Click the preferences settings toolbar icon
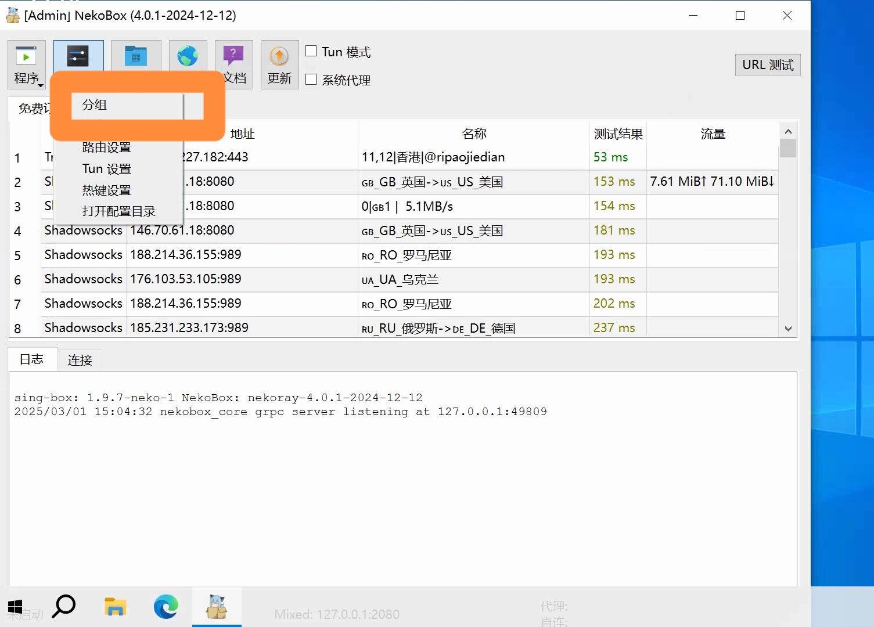This screenshot has width=874, height=627. [x=78, y=56]
